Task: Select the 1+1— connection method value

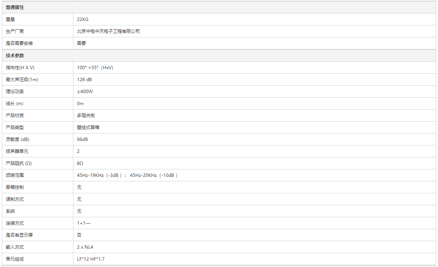Action: (84, 223)
